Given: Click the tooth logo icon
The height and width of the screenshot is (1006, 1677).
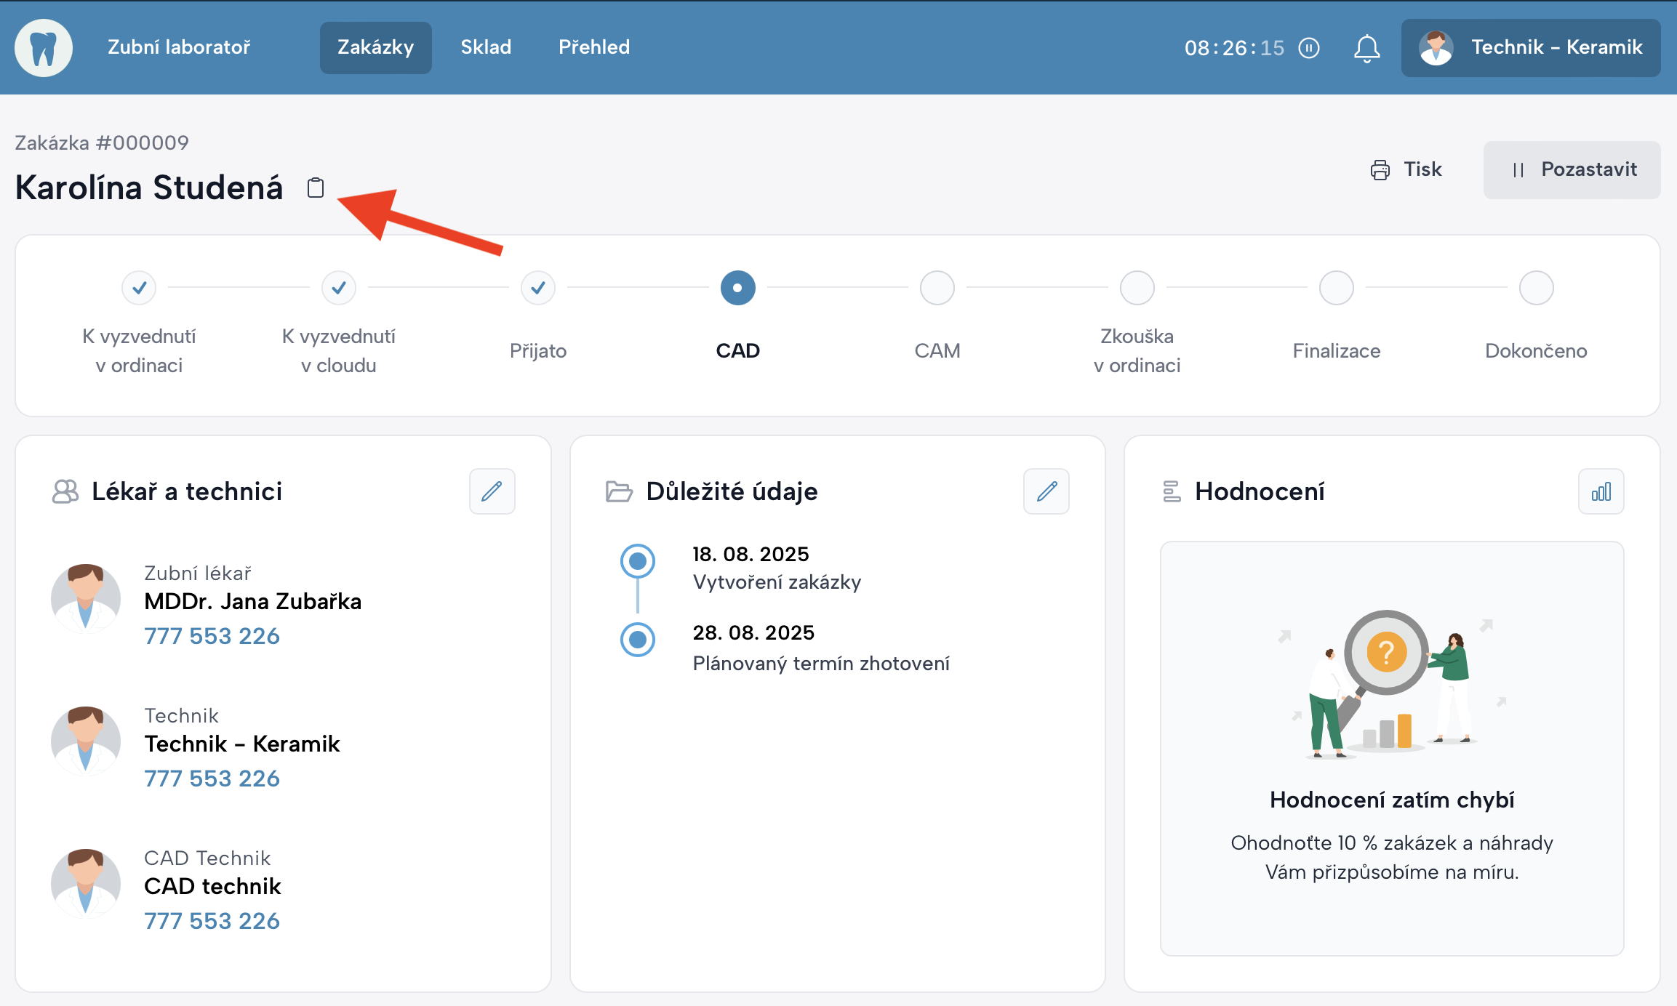Looking at the screenshot, I should (x=44, y=48).
